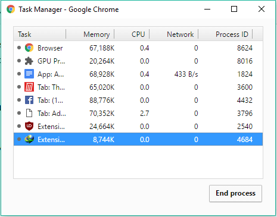Viewport: 277px width, 217px height.
Task: Click the uBlock Origin shield icon
Action: tap(29, 126)
